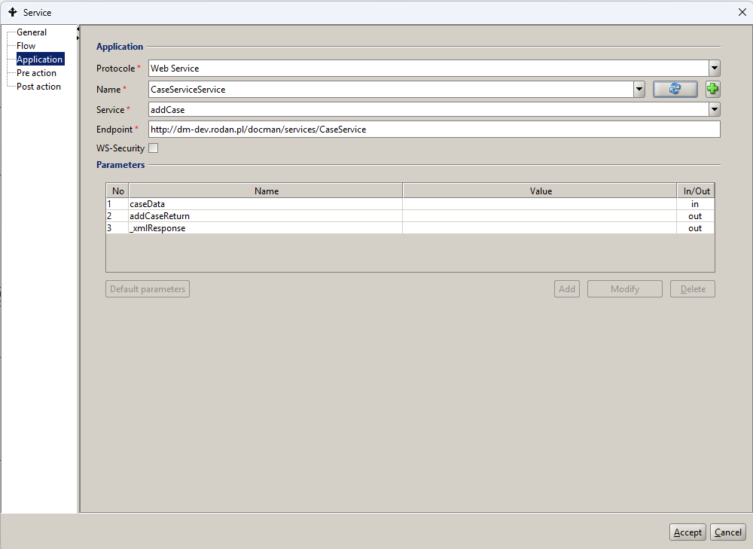Switch to the Flow section

pyautogui.click(x=26, y=46)
